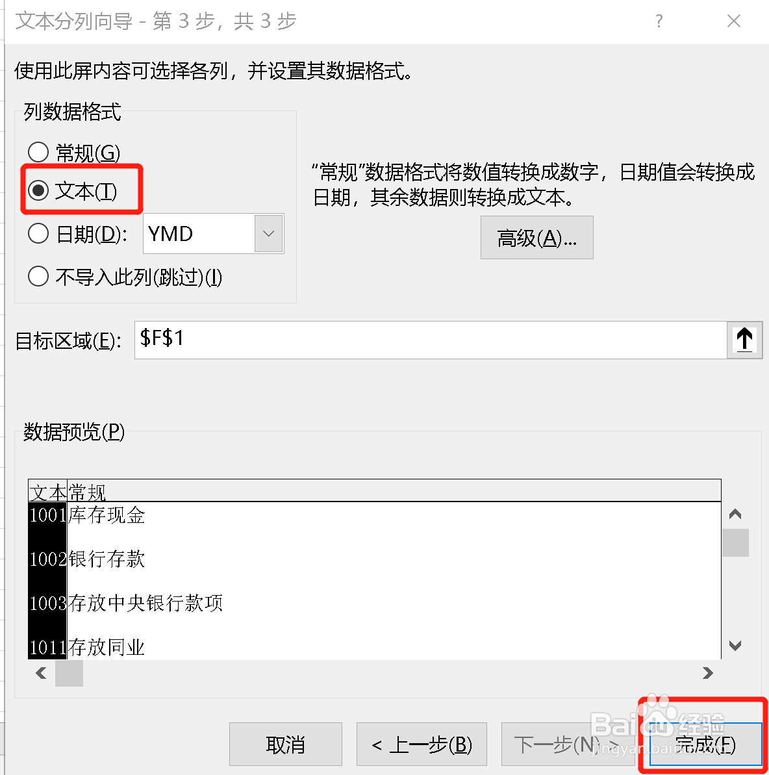This screenshot has width=769, height=775.
Task: Click the help question mark icon
Action: click(659, 21)
